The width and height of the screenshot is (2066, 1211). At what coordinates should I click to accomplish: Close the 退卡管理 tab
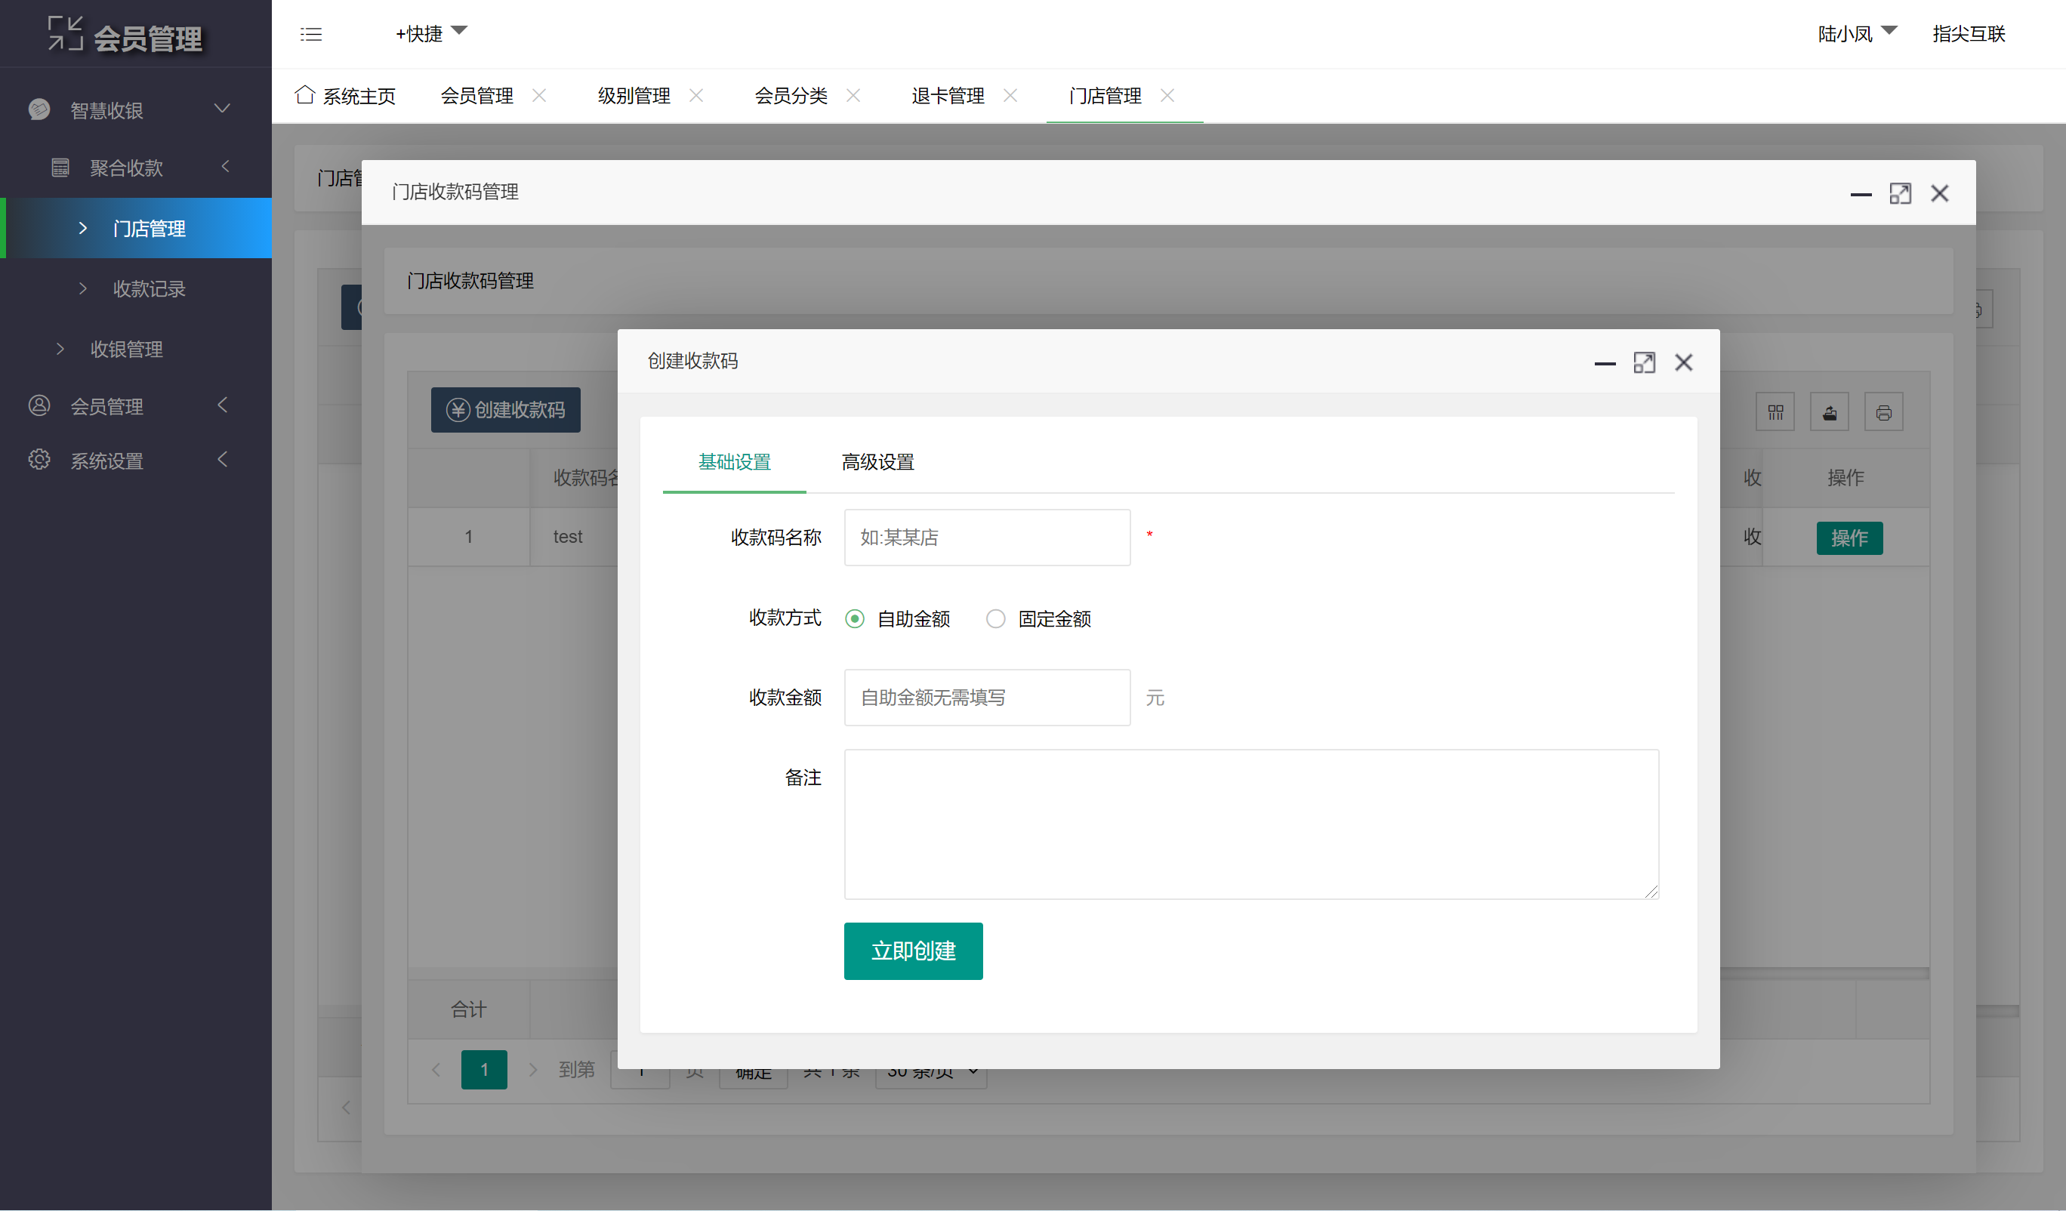[1010, 95]
